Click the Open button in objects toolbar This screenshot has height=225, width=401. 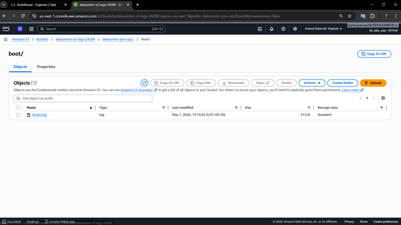click(263, 83)
